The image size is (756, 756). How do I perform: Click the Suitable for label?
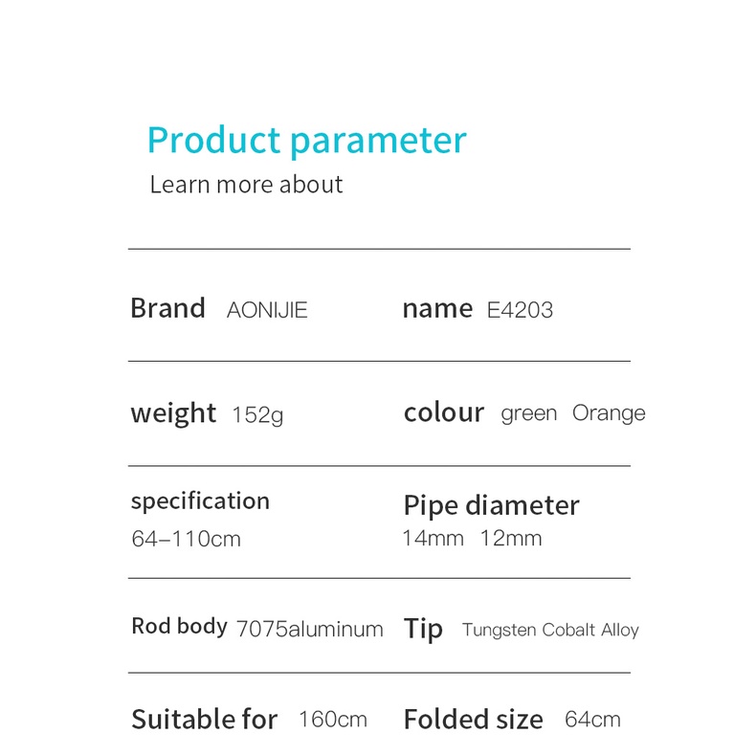coord(205,720)
